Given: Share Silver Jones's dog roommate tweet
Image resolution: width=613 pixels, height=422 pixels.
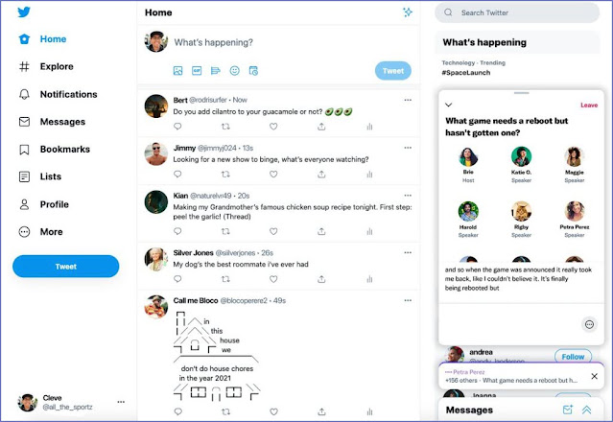Looking at the screenshot, I should (321, 279).
